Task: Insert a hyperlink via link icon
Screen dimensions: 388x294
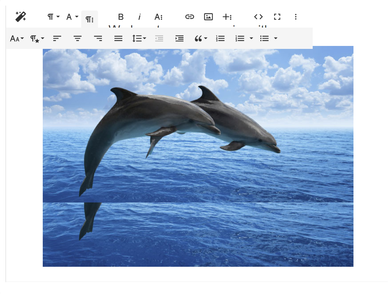Action: (189, 17)
